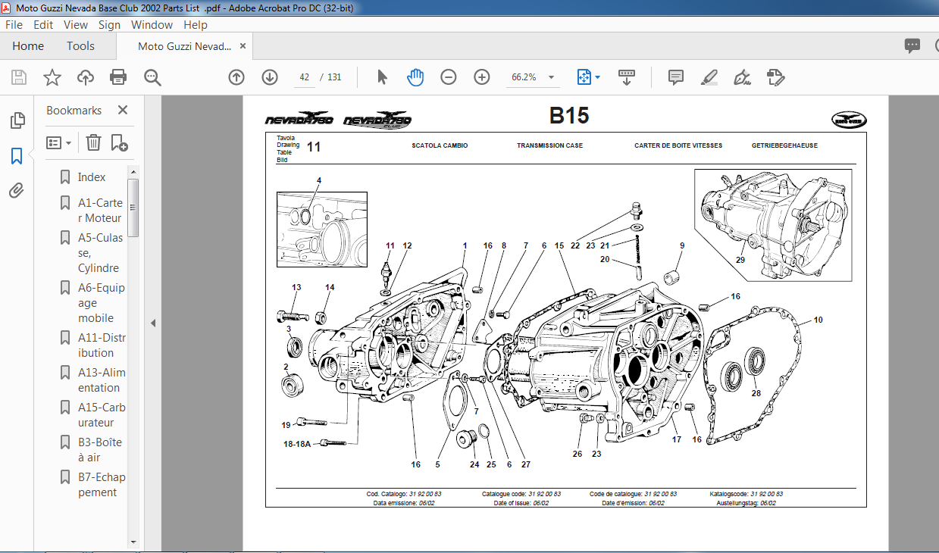The height and width of the screenshot is (553, 939).
Task: Open the B3-Boîte à air bookmark
Action: [99, 450]
